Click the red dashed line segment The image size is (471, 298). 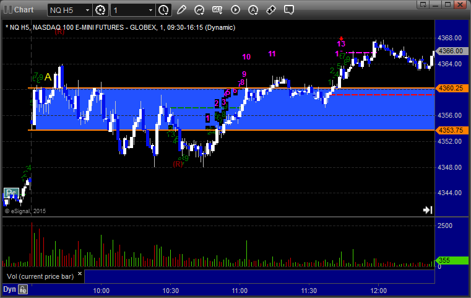point(382,95)
